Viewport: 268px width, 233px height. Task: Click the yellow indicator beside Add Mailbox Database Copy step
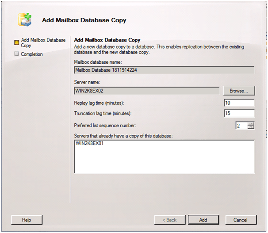(x=17, y=43)
